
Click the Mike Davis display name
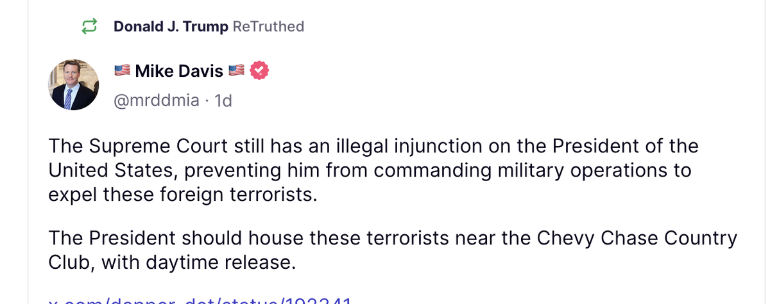point(179,70)
